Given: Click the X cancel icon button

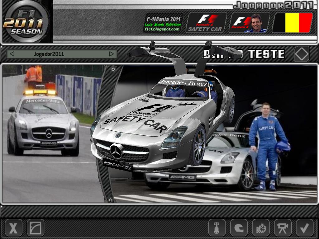Looking at the screenshot, I should pos(13,228).
